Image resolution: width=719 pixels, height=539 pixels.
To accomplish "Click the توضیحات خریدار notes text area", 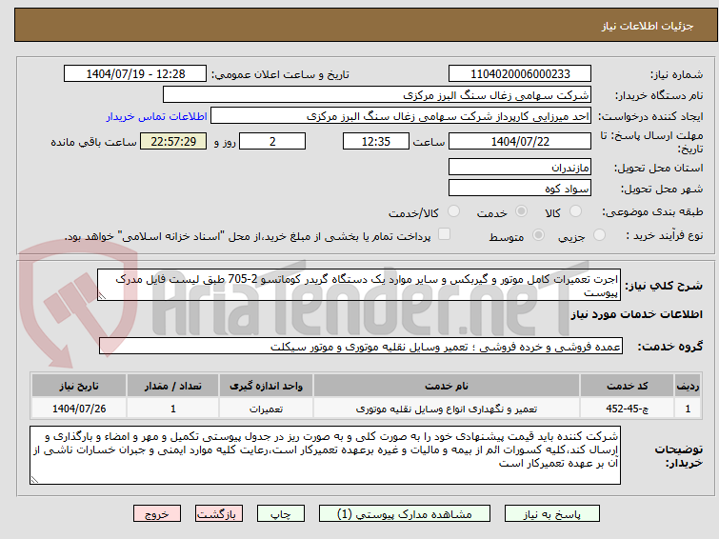I will tap(325, 455).
